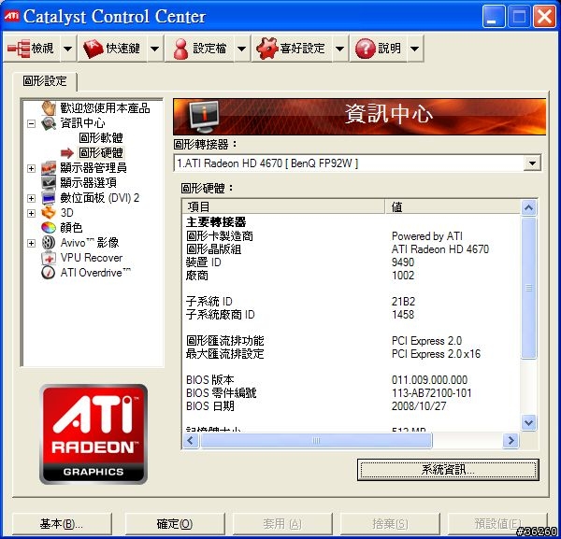Click the 主要轉接器 heading row
The image size is (561, 539).
point(216,222)
